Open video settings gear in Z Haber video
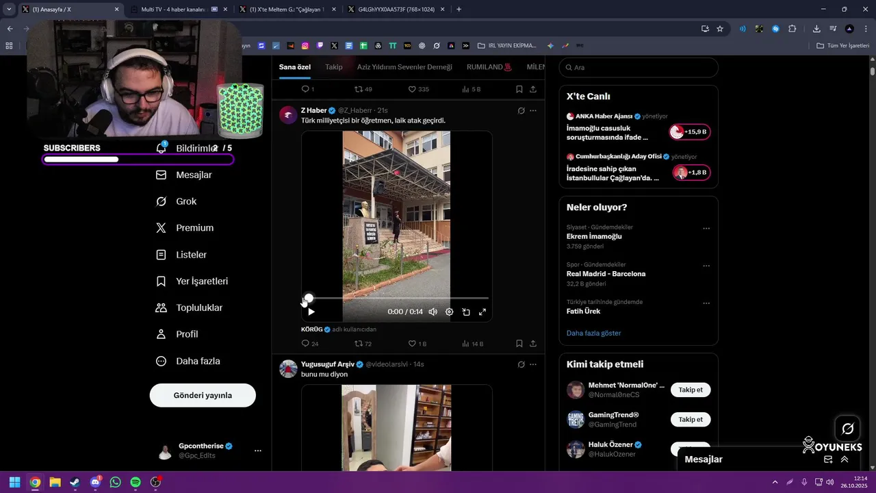Viewport: 876px width, 493px height. [x=450, y=312]
